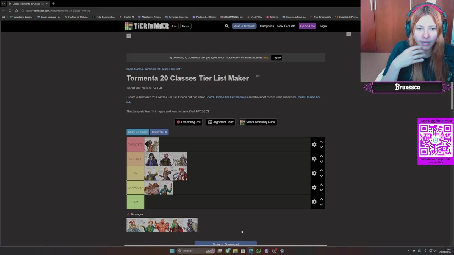Open Hydra Community bookmark
The height and width of the screenshot is (255, 454).
(x=103, y=17)
